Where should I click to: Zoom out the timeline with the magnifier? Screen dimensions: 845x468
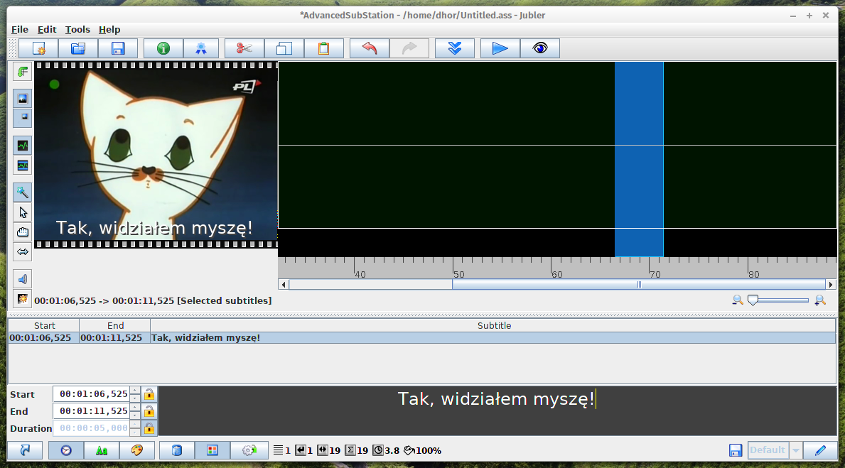tap(738, 300)
